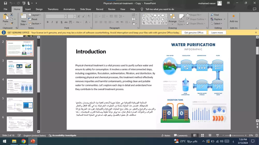The width and height of the screenshot is (259, 145).
Task: Click the Save icon in title bar
Action: coord(5,3)
